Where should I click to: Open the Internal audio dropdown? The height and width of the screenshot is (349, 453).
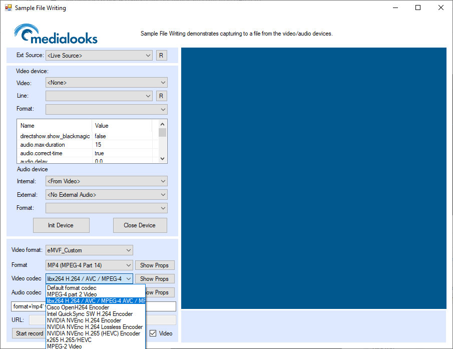point(107,181)
